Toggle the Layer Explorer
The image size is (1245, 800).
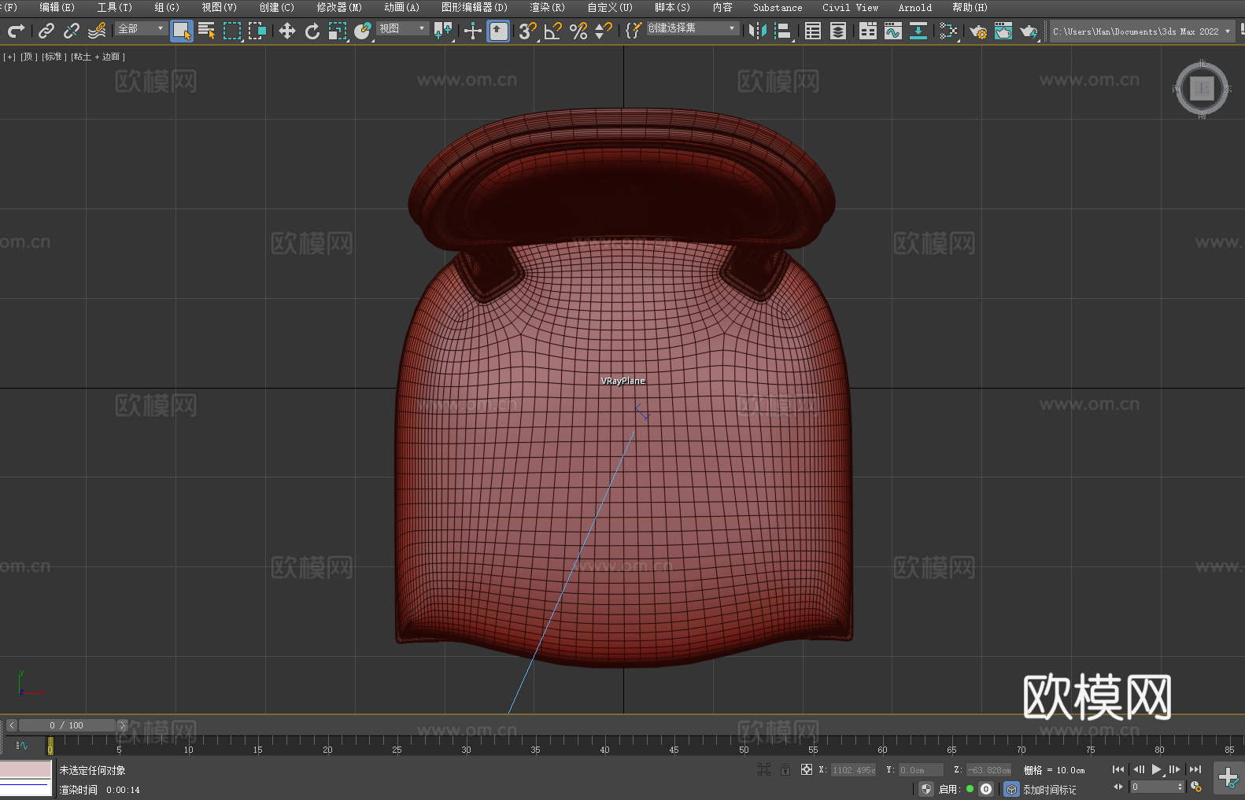pyautogui.click(x=838, y=31)
